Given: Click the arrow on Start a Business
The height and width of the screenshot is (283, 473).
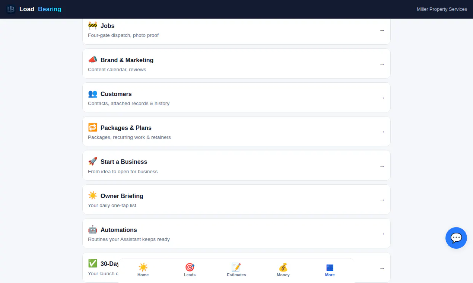Looking at the screenshot, I should click(382, 166).
